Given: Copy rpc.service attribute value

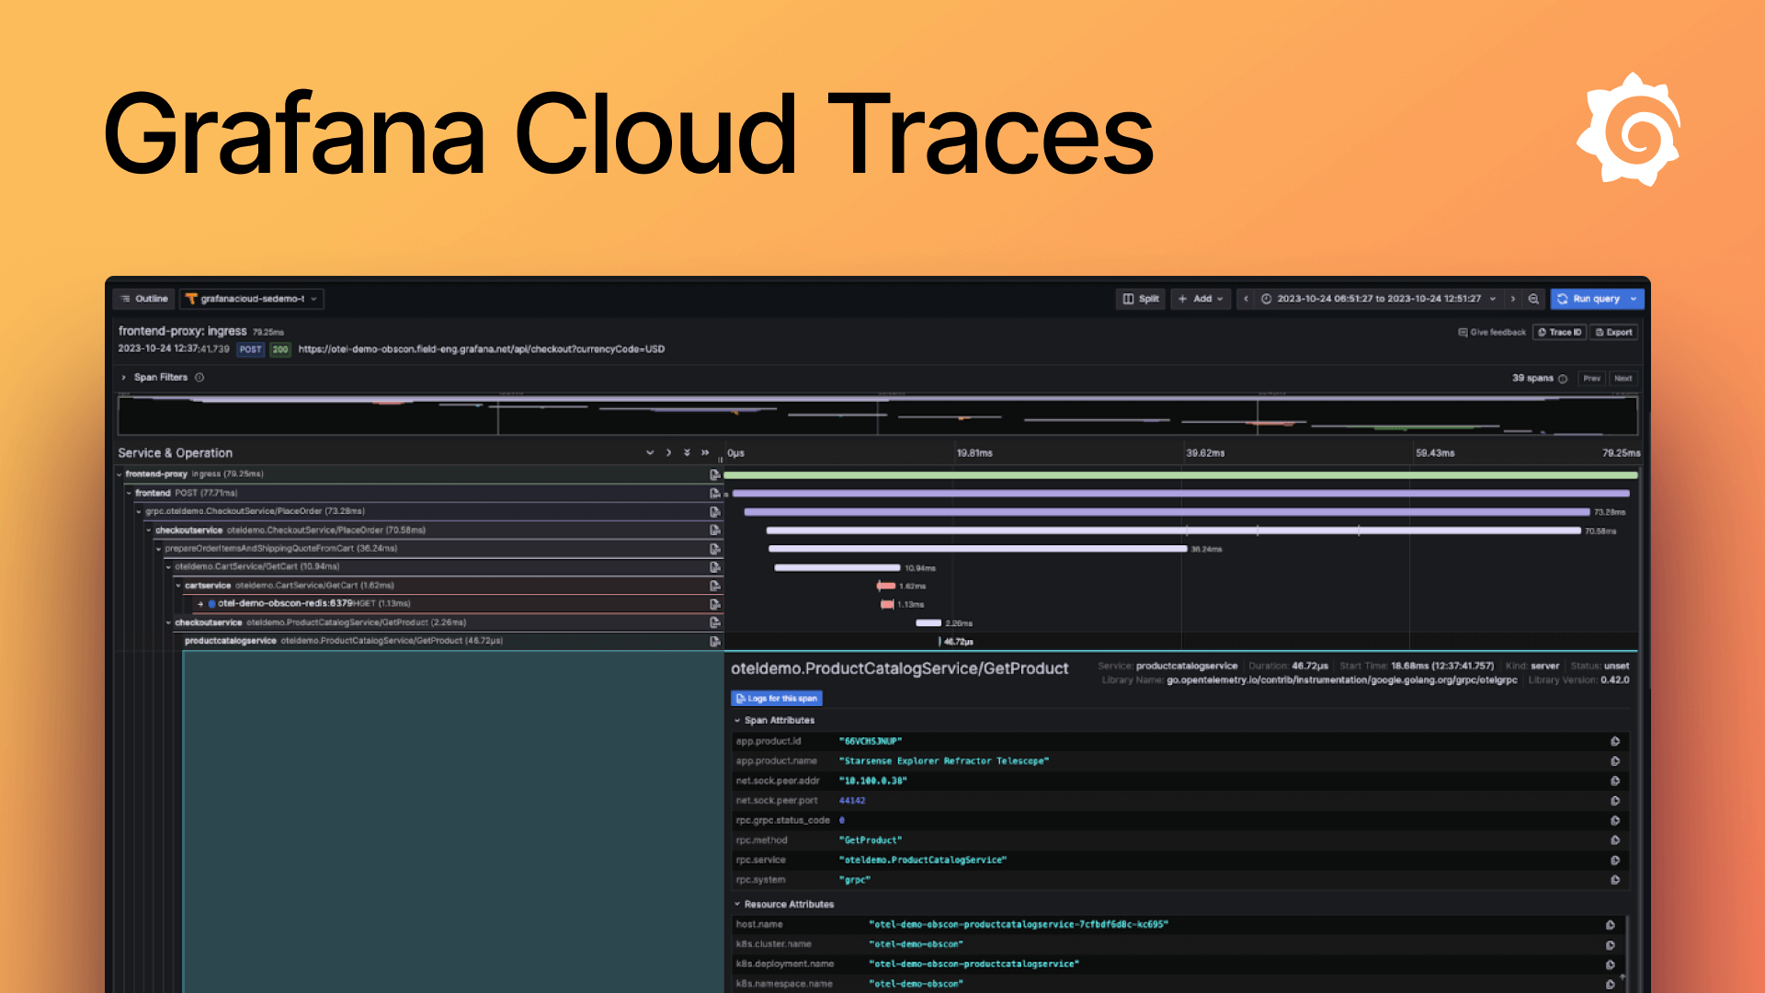Looking at the screenshot, I should tap(1615, 861).
